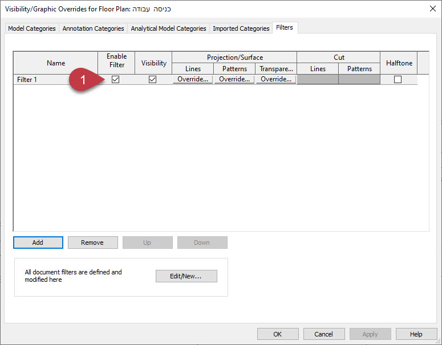Click Override button under Projection Lines
The image size is (442, 345).
[x=193, y=80]
